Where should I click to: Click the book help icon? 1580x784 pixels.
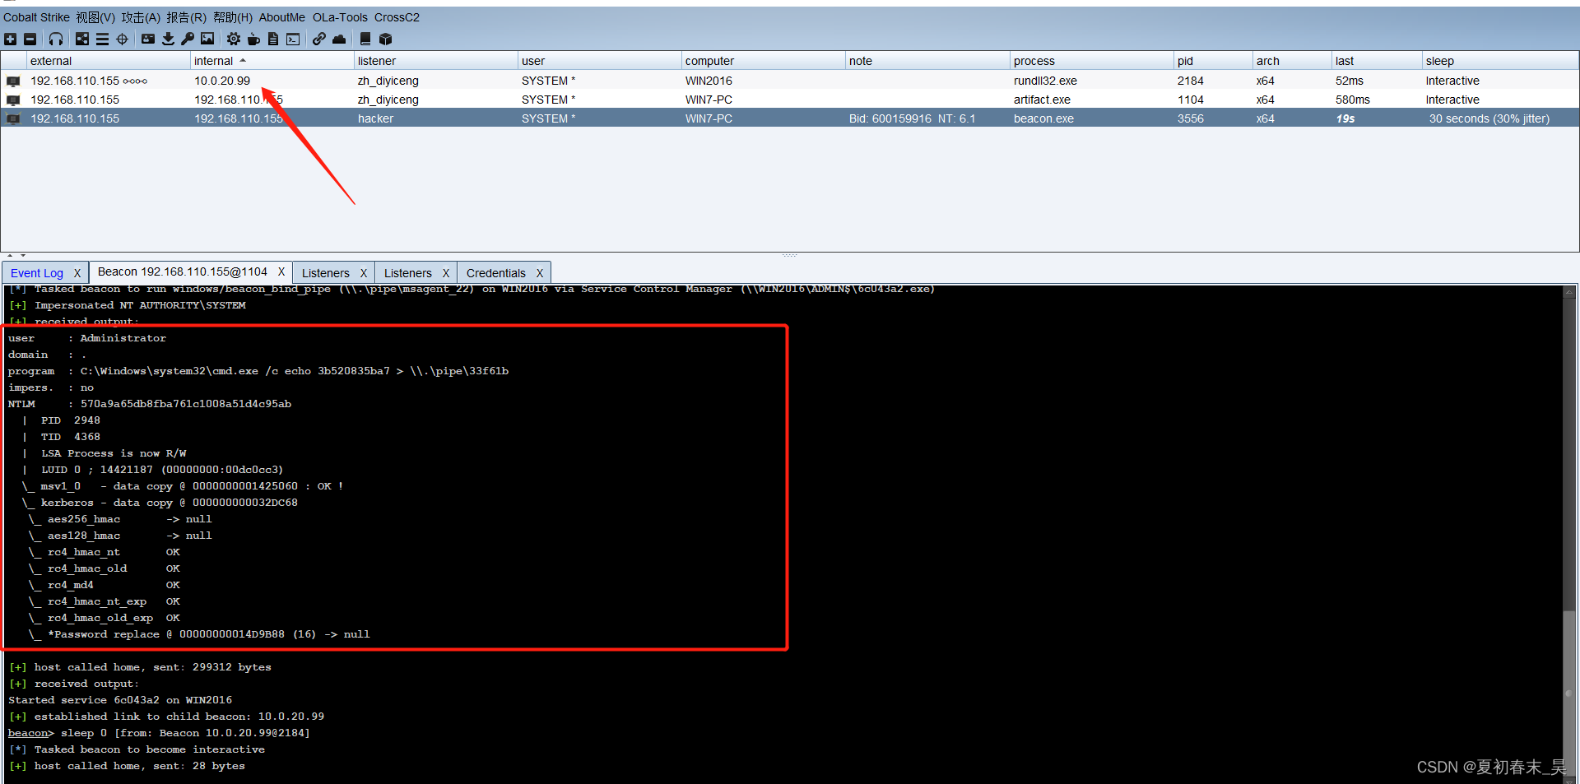[x=365, y=39]
